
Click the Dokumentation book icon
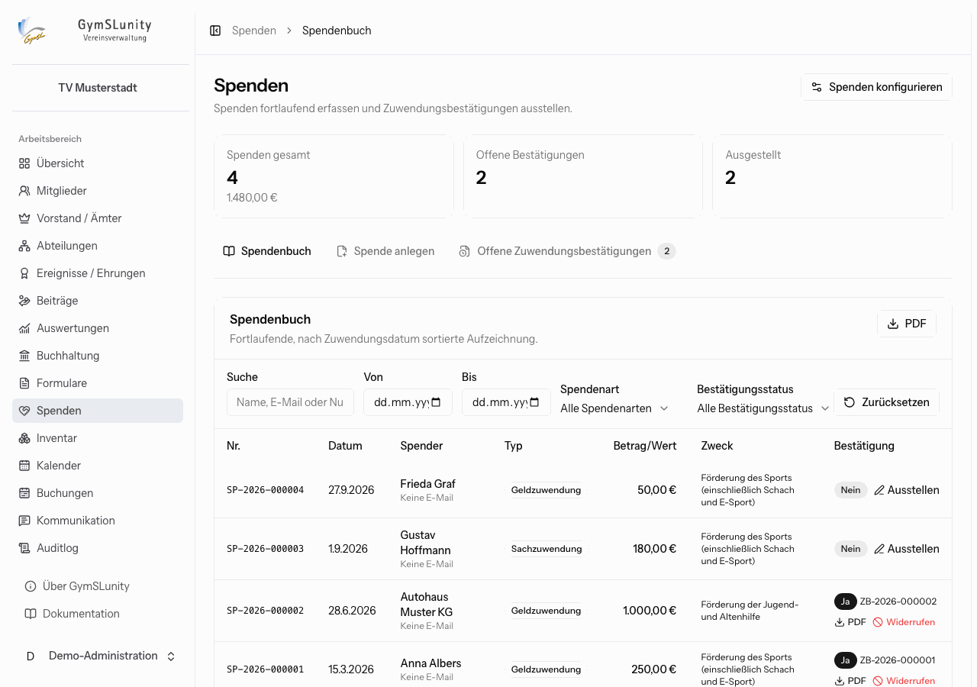point(31,614)
